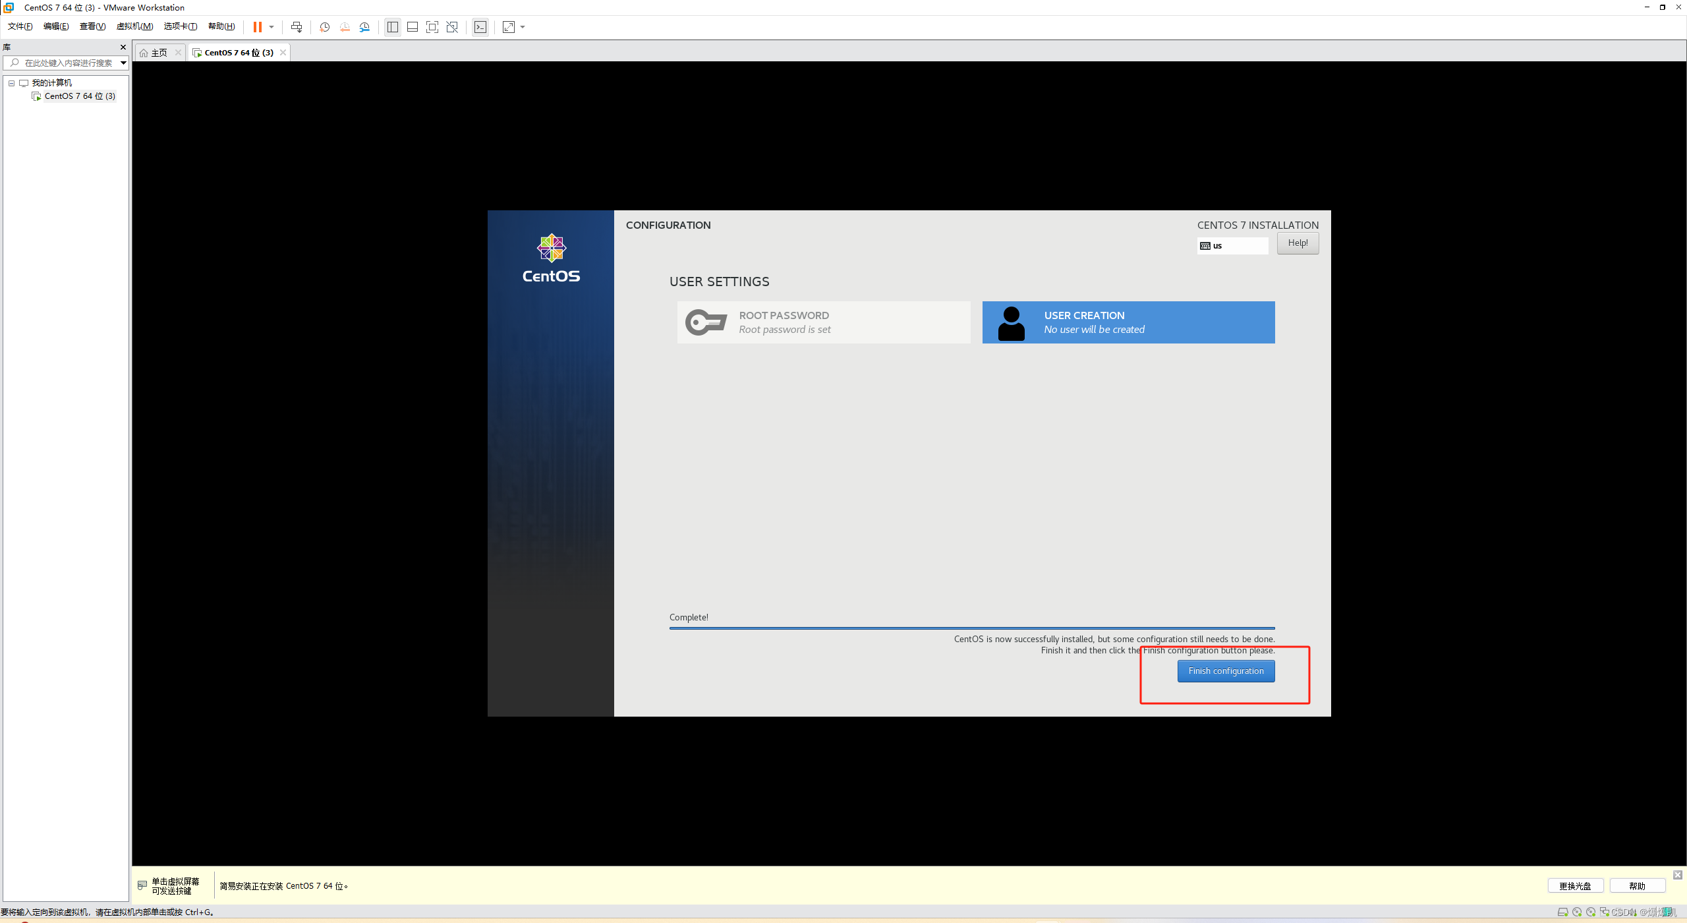Open the 文件(F) menu
The width and height of the screenshot is (1687, 923).
coord(20,26)
